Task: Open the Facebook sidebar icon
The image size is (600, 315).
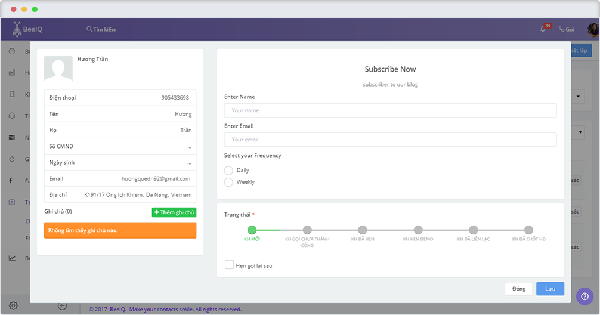Action: tap(11, 180)
